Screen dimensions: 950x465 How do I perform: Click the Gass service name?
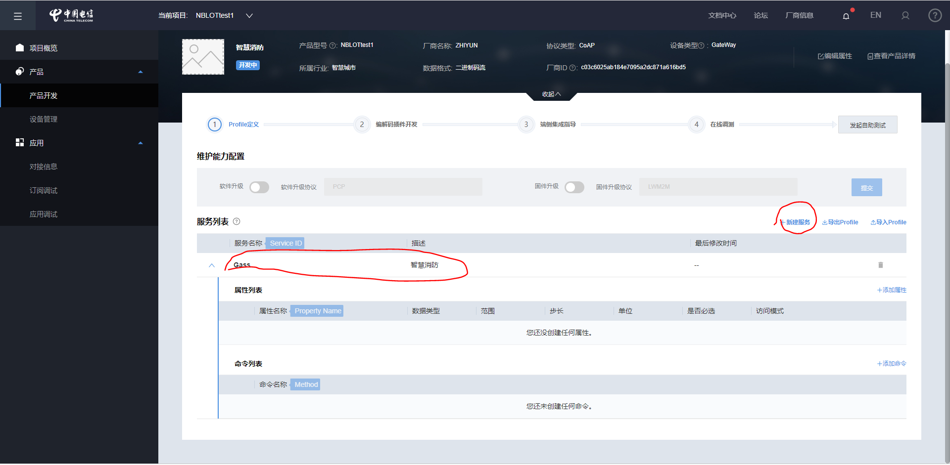(x=242, y=265)
